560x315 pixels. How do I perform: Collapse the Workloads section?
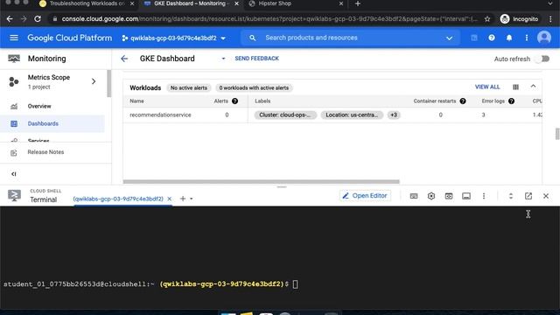(x=533, y=87)
